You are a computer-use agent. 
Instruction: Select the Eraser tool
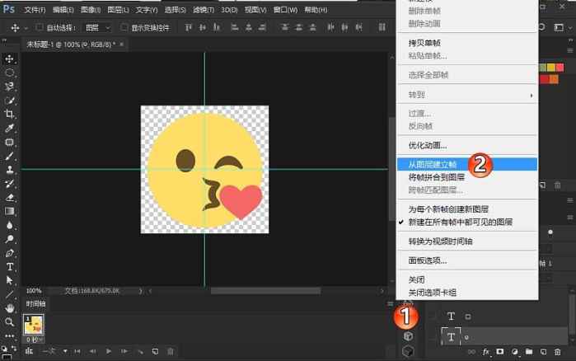tap(10, 198)
